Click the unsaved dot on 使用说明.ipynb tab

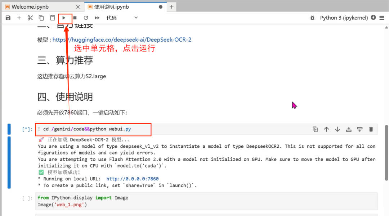pos(161,7)
